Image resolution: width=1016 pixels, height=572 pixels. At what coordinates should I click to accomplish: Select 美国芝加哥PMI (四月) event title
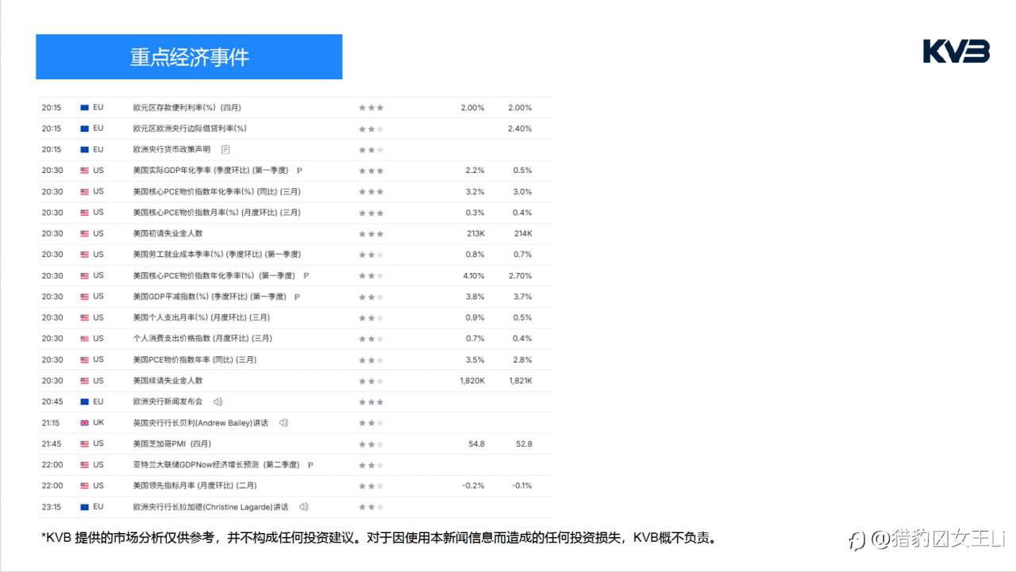click(x=171, y=443)
